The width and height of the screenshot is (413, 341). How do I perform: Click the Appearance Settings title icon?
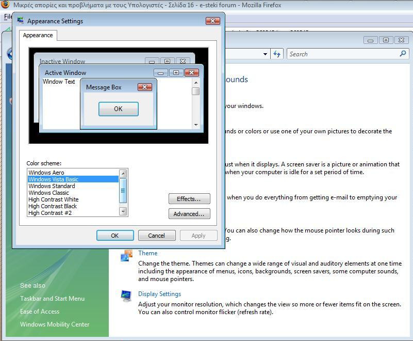pyautogui.click(x=20, y=21)
